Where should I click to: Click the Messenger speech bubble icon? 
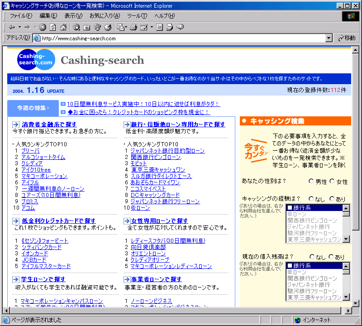[180, 27]
